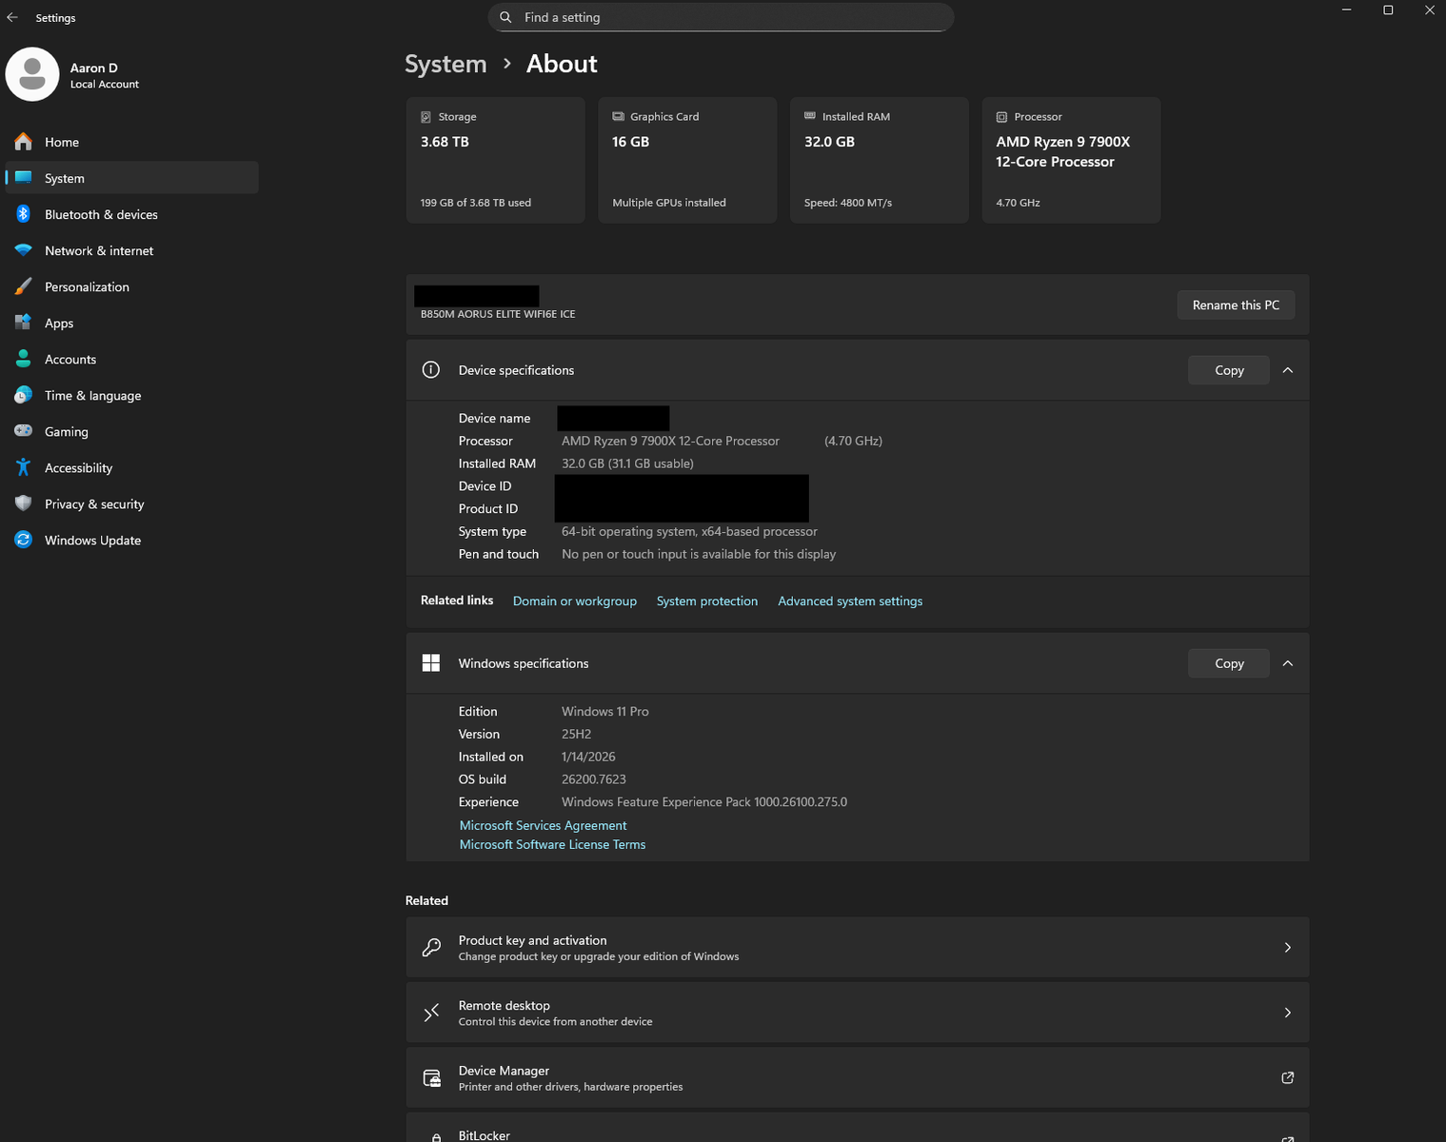
Task: Click the Network & internet Wi-Fi icon
Action: click(24, 251)
